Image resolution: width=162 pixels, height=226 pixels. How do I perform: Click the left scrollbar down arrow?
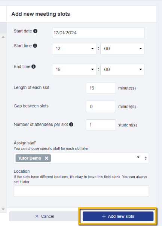pos(3,209)
